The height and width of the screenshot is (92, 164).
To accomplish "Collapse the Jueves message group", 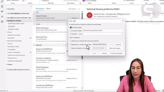I will pyautogui.click(x=35, y=24).
